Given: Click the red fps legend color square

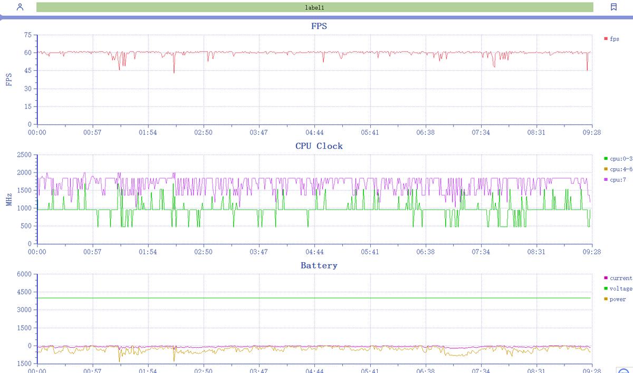Looking at the screenshot, I should click(x=606, y=39).
